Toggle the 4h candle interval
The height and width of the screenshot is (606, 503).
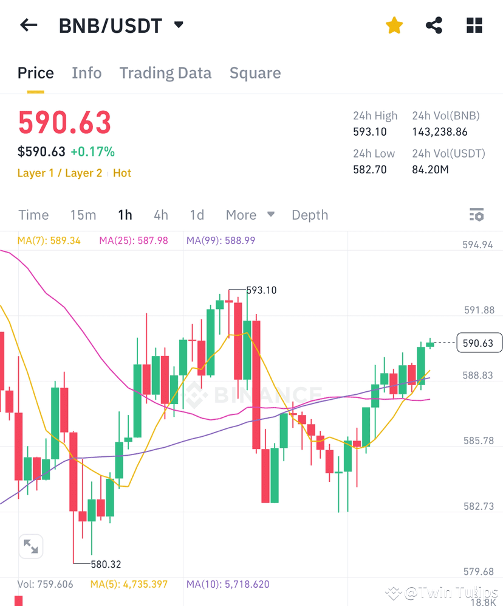[160, 215]
